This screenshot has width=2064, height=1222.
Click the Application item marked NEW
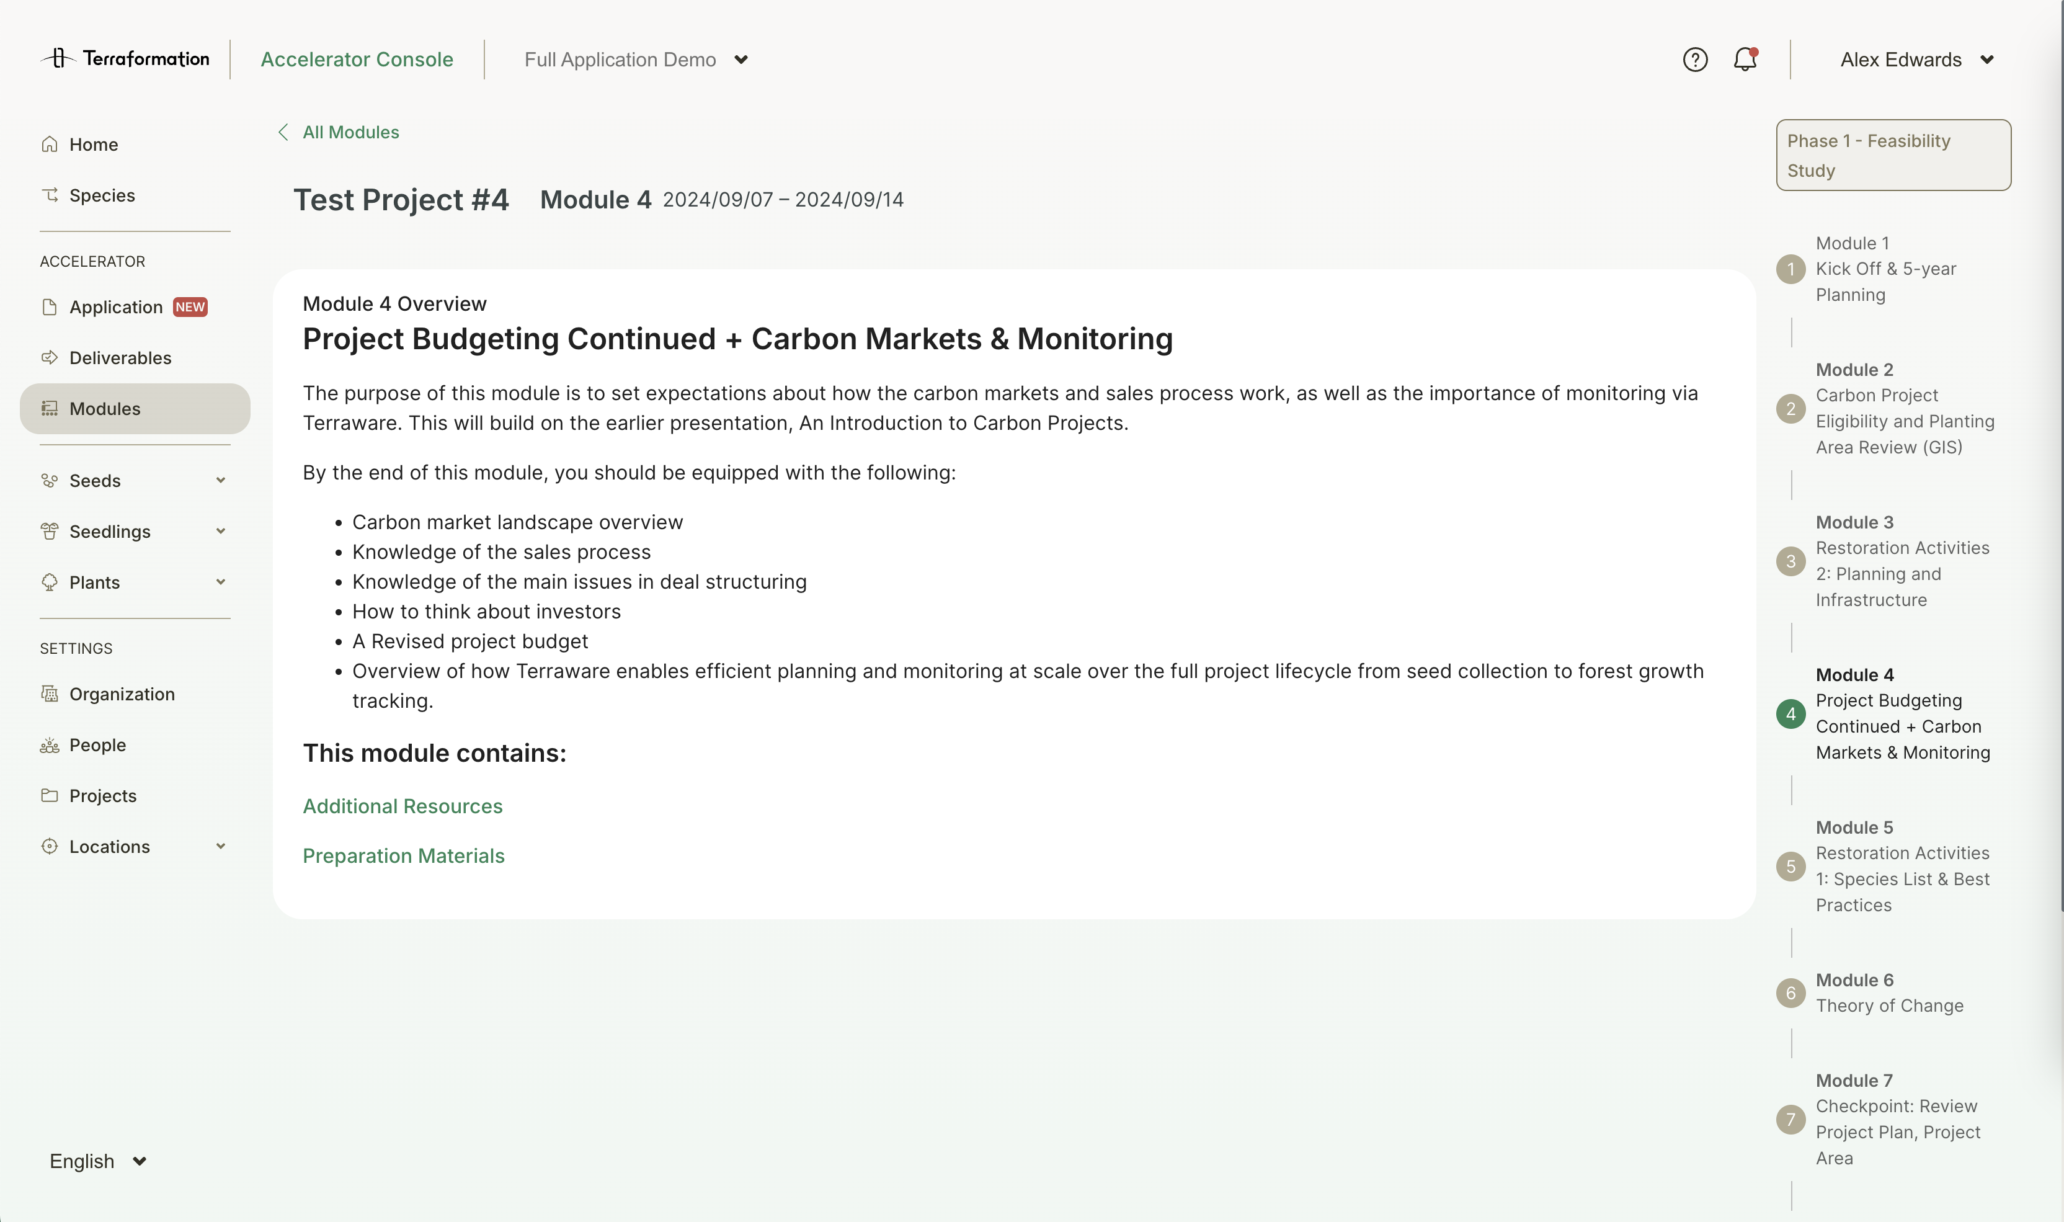pyautogui.click(x=115, y=306)
